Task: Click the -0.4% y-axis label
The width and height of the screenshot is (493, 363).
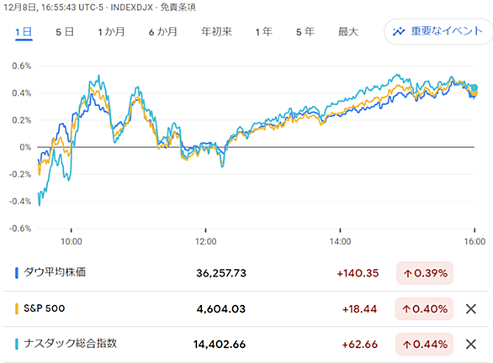Action: (20, 202)
